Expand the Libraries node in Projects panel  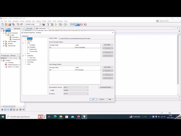pyautogui.click(x=4, y=44)
